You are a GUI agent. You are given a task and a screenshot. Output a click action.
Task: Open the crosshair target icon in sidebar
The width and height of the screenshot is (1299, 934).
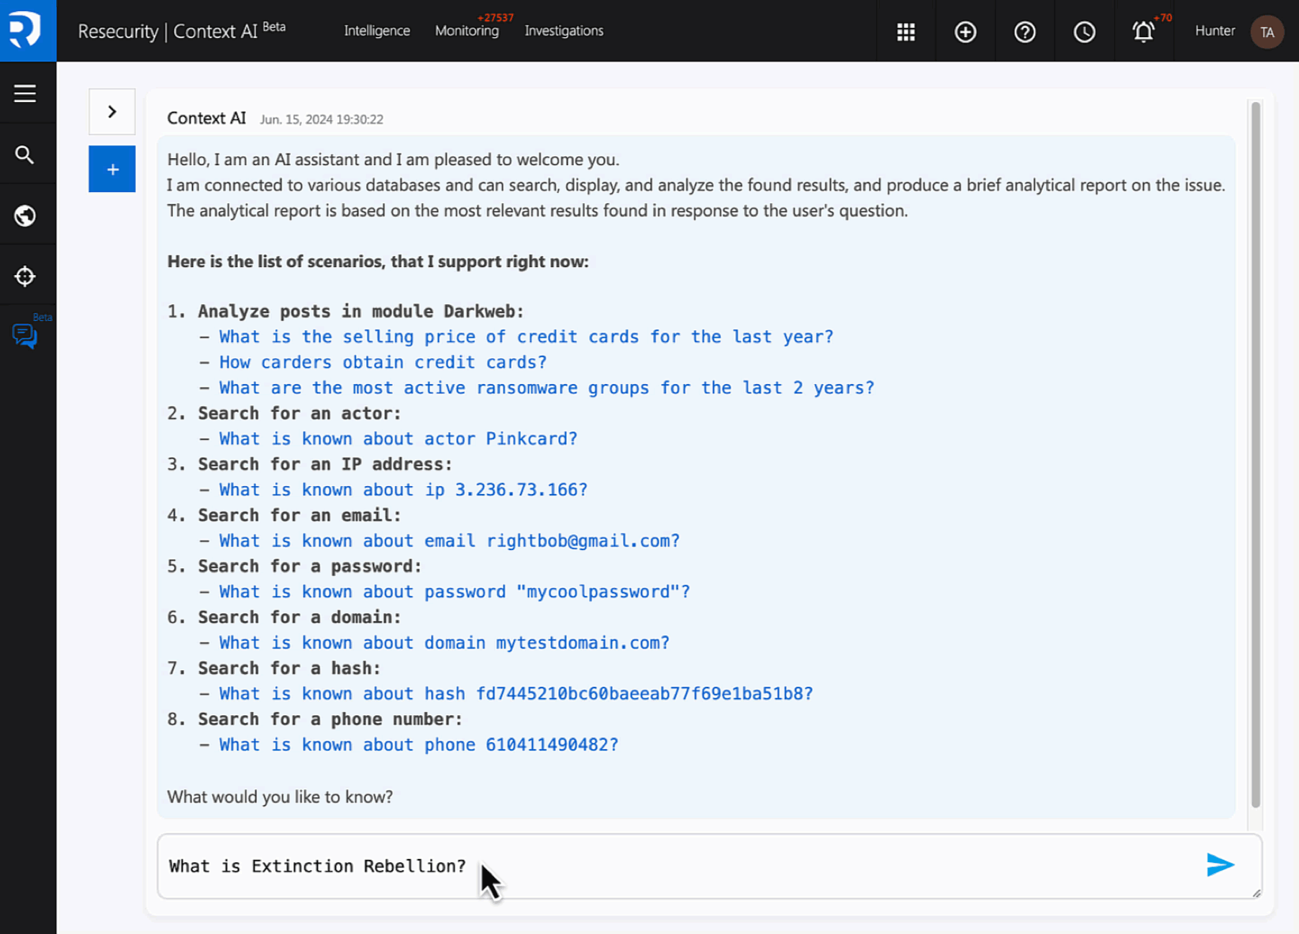(25, 277)
